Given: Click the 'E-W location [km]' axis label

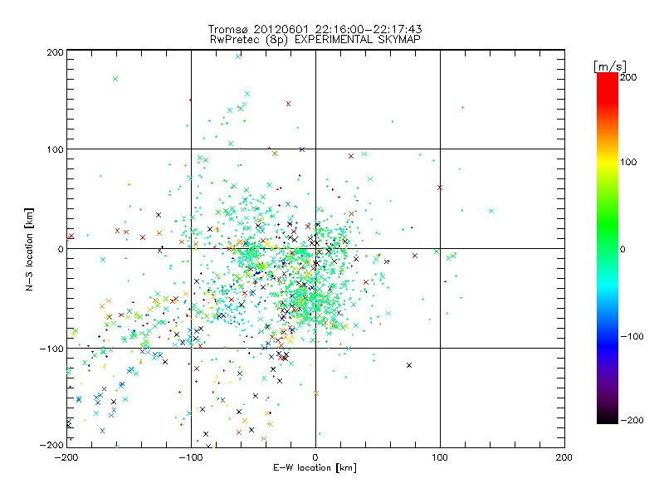Looking at the screenshot, I should (x=315, y=468).
